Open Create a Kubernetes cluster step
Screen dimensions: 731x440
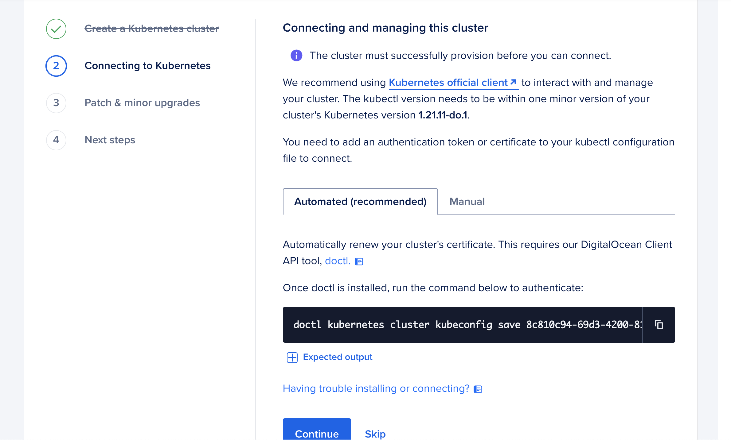pyautogui.click(x=152, y=29)
